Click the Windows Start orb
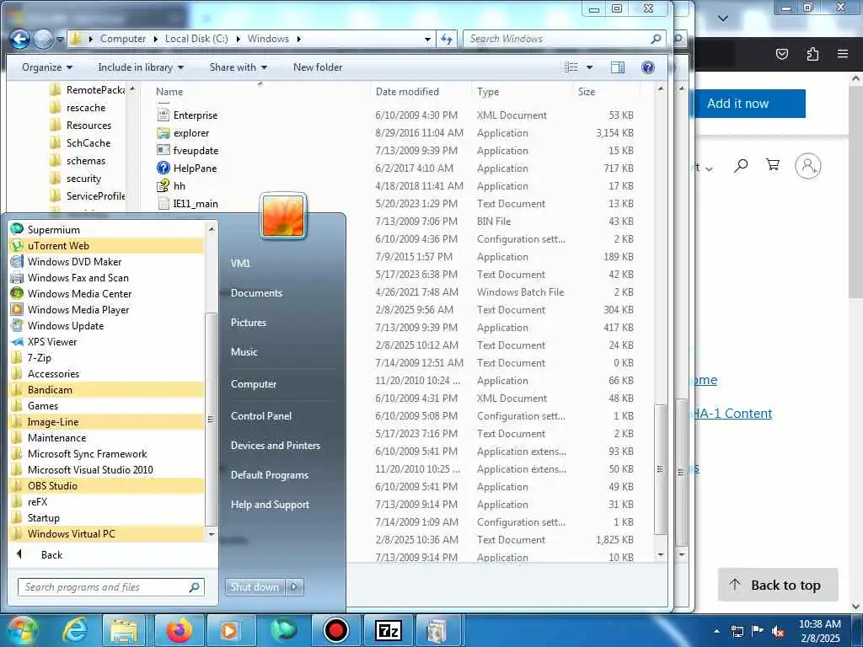The image size is (863, 647). point(21,630)
